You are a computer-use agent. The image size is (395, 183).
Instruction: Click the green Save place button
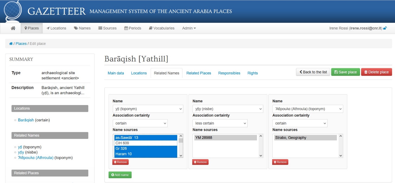coord(345,72)
